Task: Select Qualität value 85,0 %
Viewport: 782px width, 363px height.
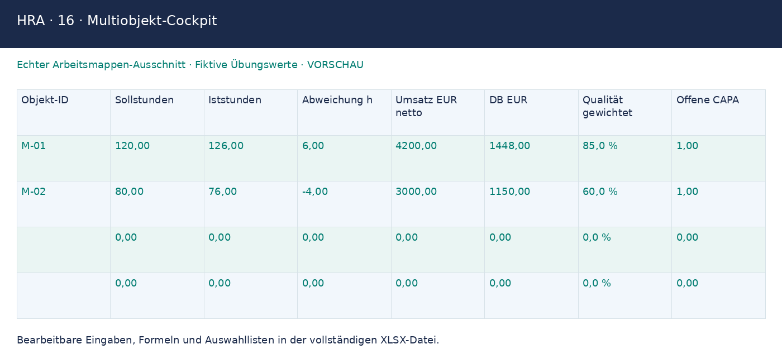Action: (625, 158)
